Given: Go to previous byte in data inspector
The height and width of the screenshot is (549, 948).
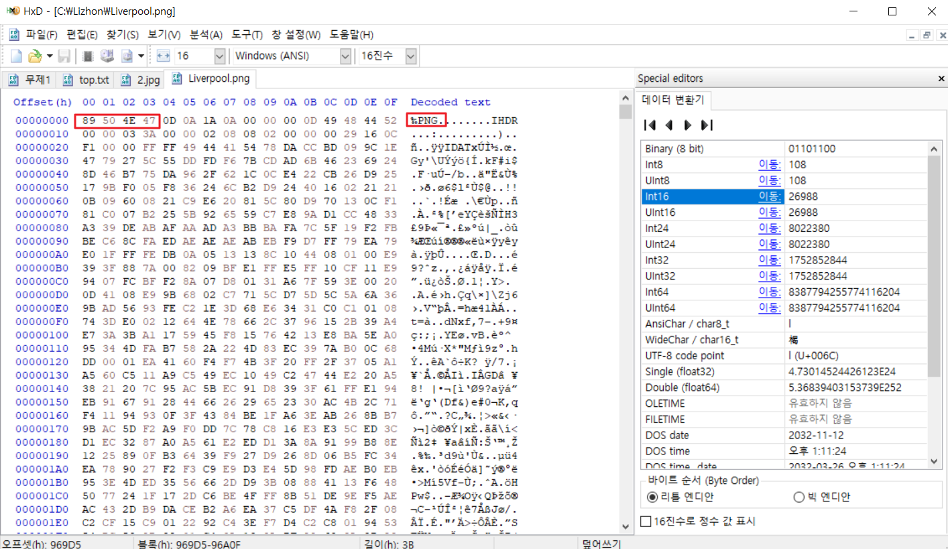Looking at the screenshot, I should pos(668,125).
